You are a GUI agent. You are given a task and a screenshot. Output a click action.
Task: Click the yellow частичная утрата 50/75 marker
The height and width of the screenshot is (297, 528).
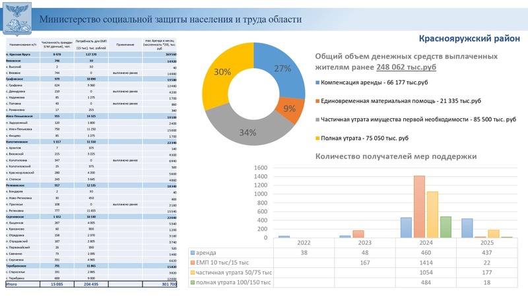[193, 273]
